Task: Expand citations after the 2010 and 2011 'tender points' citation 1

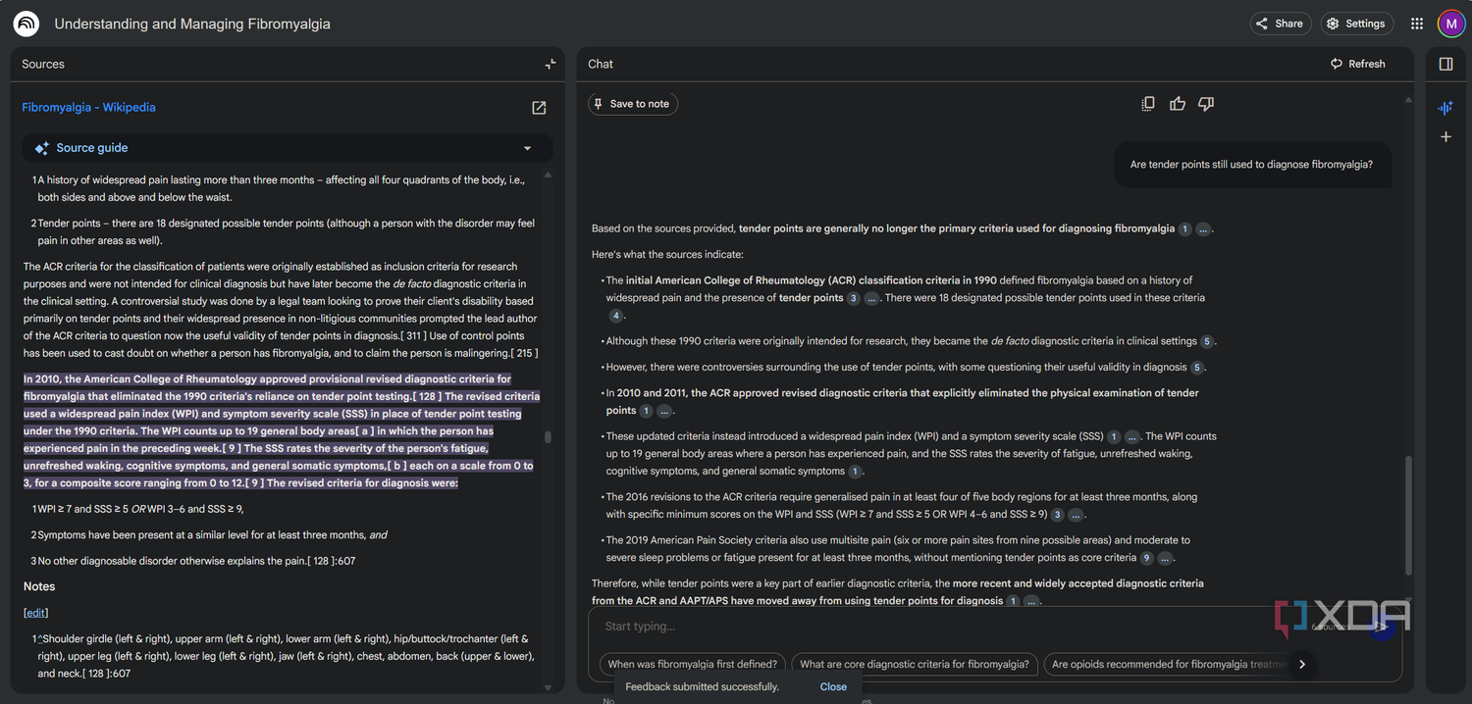Action: pyautogui.click(x=664, y=411)
